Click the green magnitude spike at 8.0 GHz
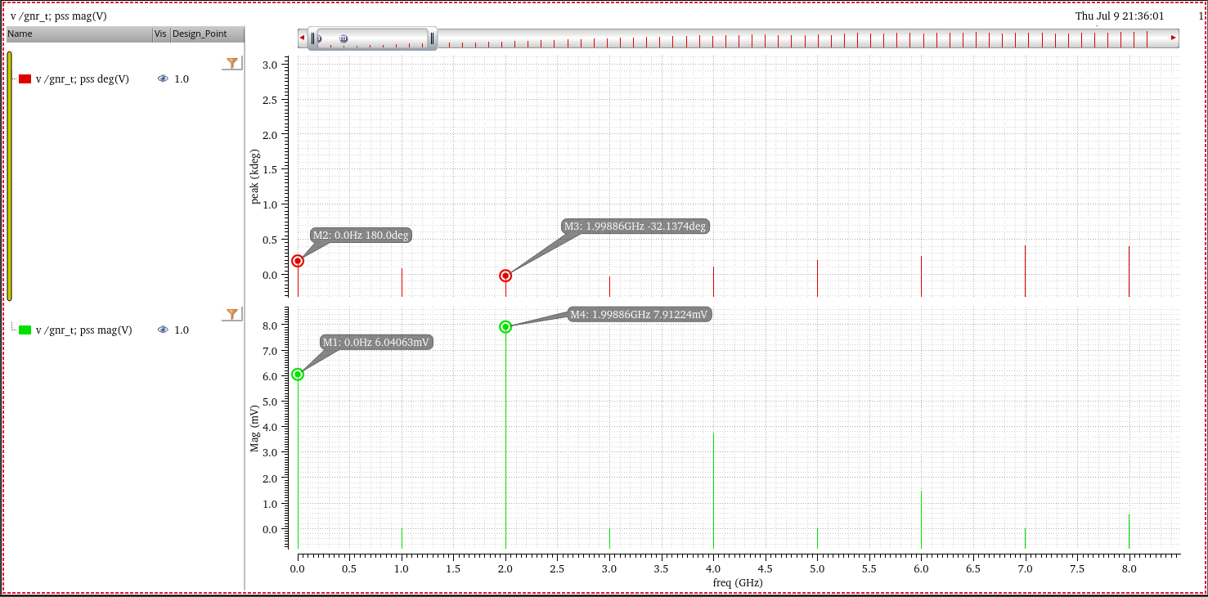Viewport: 1208px width, 597px height. coord(1129,532)
